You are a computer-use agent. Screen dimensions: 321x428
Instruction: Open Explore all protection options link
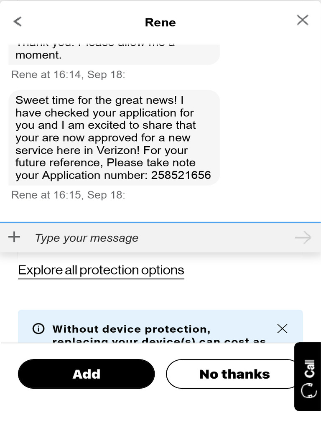101,270
